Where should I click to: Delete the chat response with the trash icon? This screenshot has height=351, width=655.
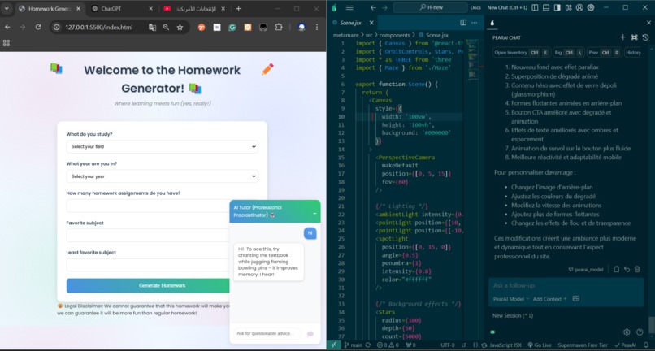click(637, 270)
